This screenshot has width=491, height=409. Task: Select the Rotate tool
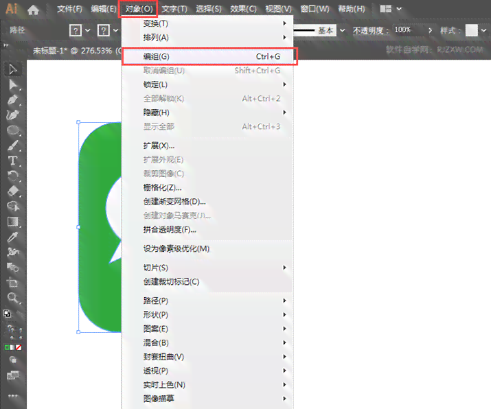pos(12,176)
